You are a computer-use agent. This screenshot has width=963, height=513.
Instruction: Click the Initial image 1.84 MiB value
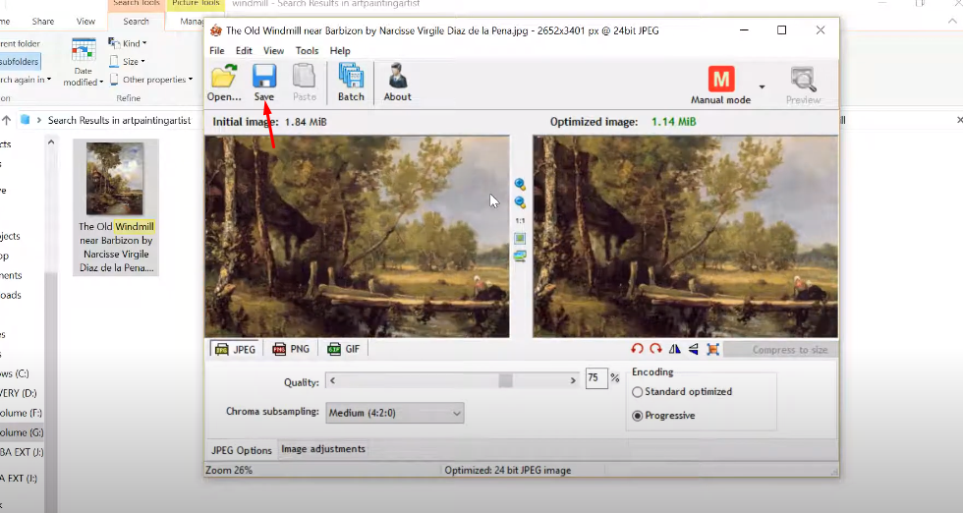click(306, 122)
